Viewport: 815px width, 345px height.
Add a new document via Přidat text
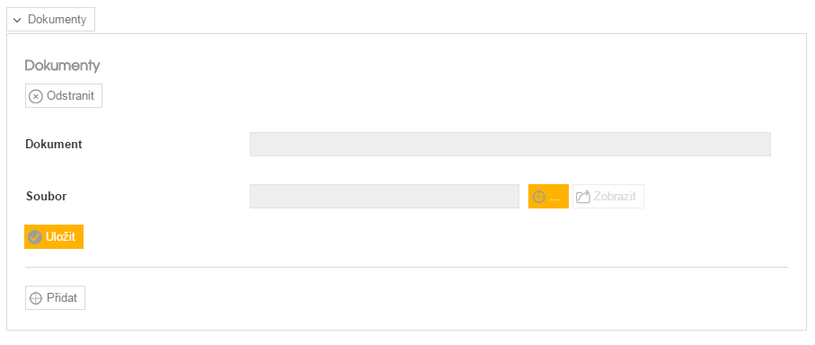tap(62, 298)
